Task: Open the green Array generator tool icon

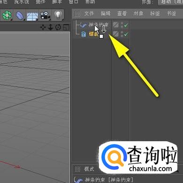Action: point(7,15)
